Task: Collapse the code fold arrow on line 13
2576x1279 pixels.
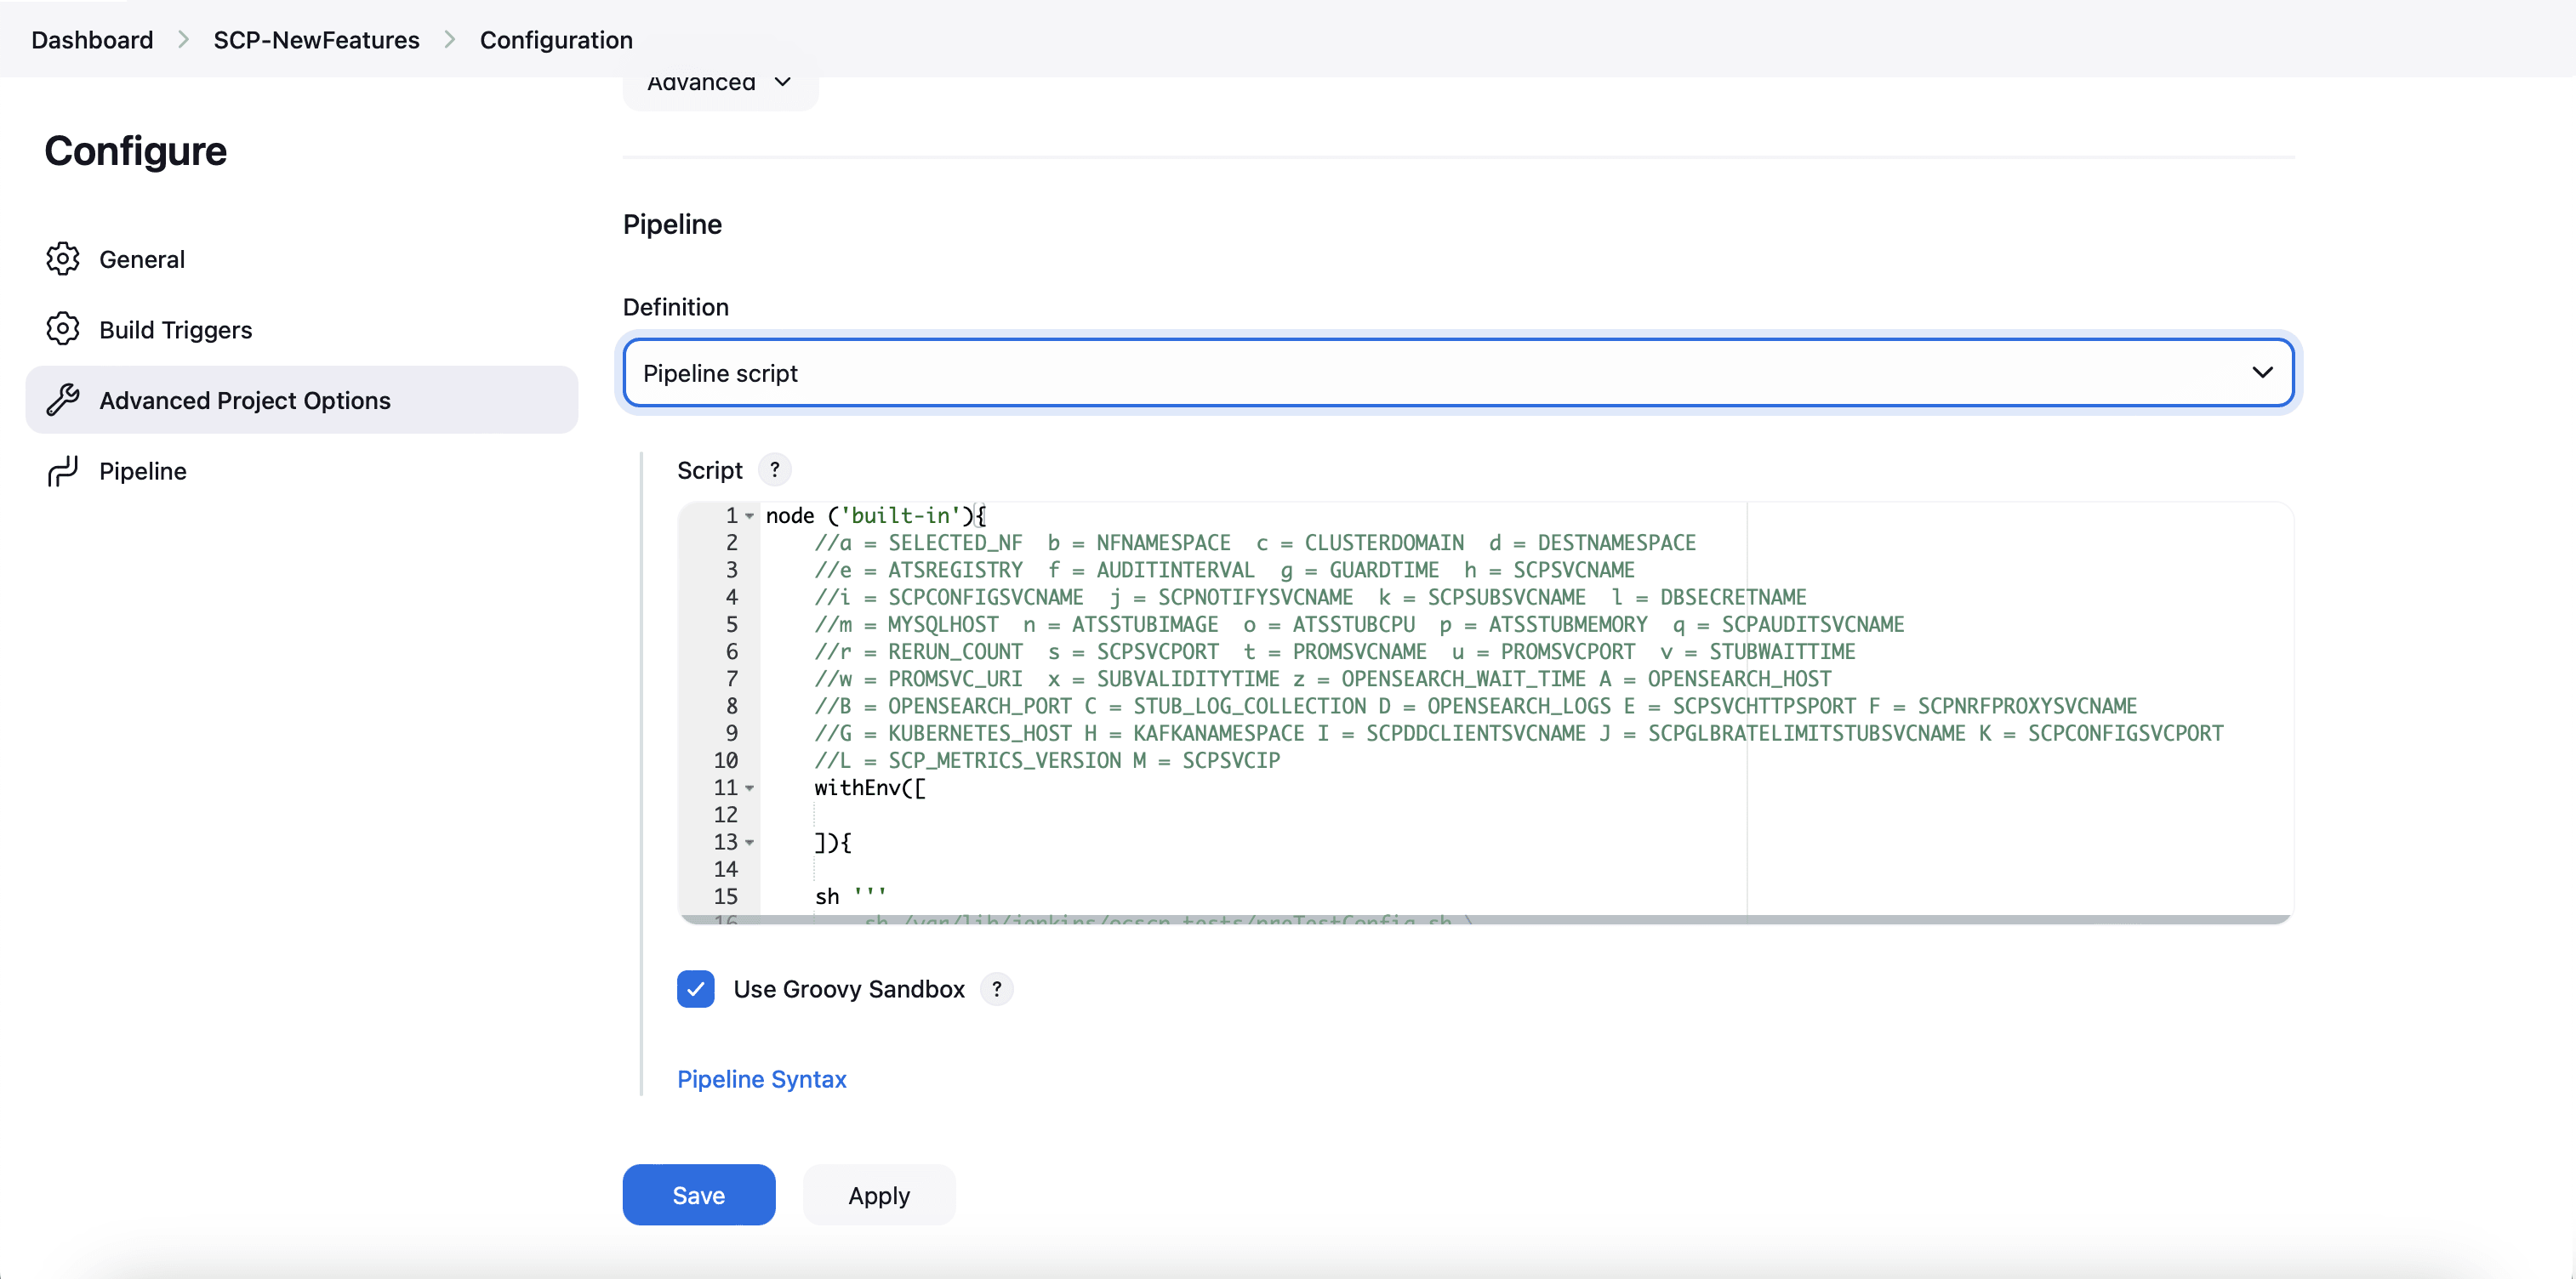Action: click(752, 843)
